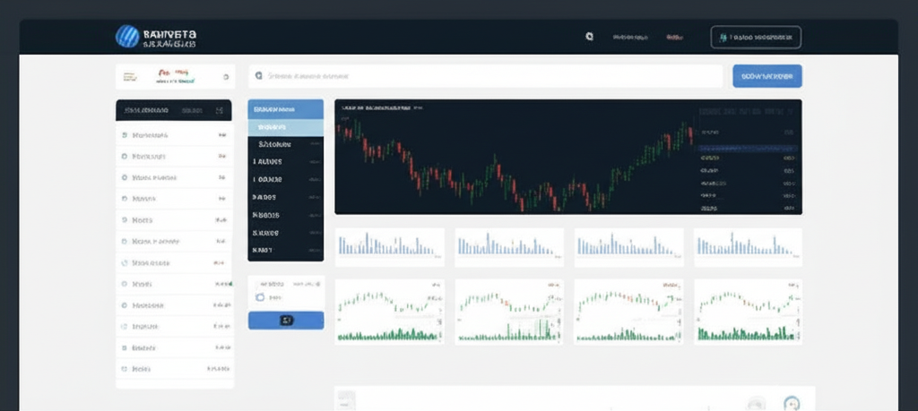Focus the search input field
This screenshot has height=411, width=918.
[493, 77]
